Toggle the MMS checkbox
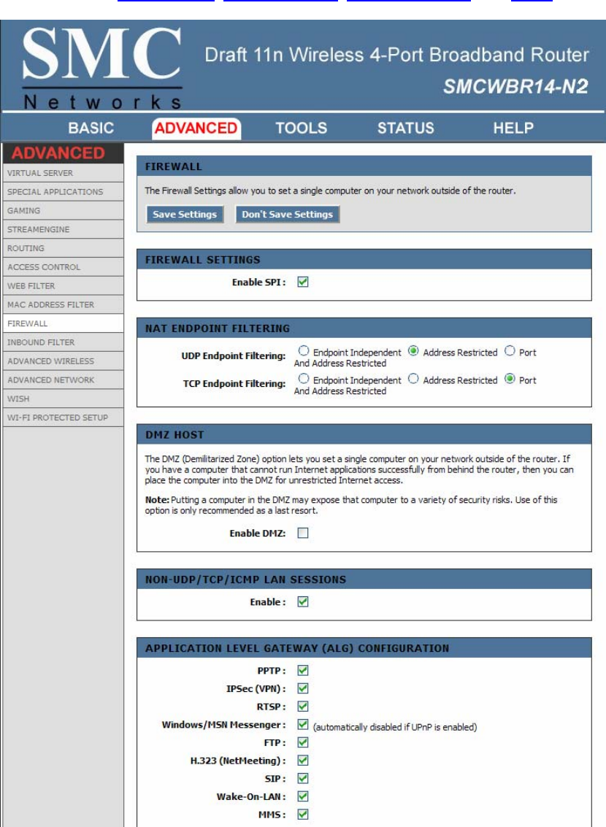Viewport: 606px width, 827px height. pos(303,815)
